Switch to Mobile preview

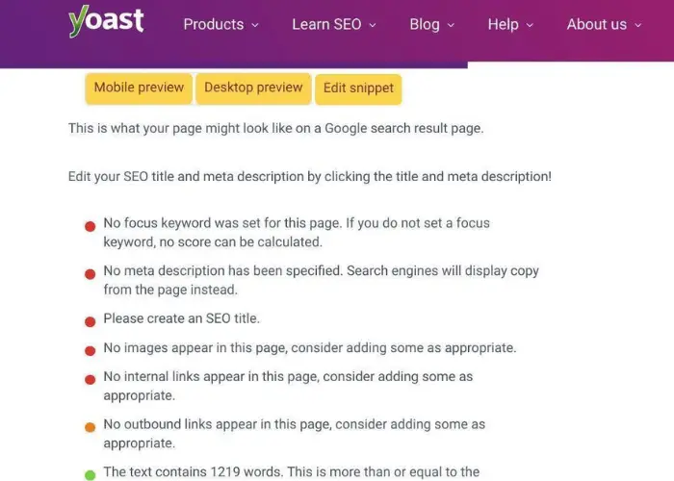coord(139,89)
